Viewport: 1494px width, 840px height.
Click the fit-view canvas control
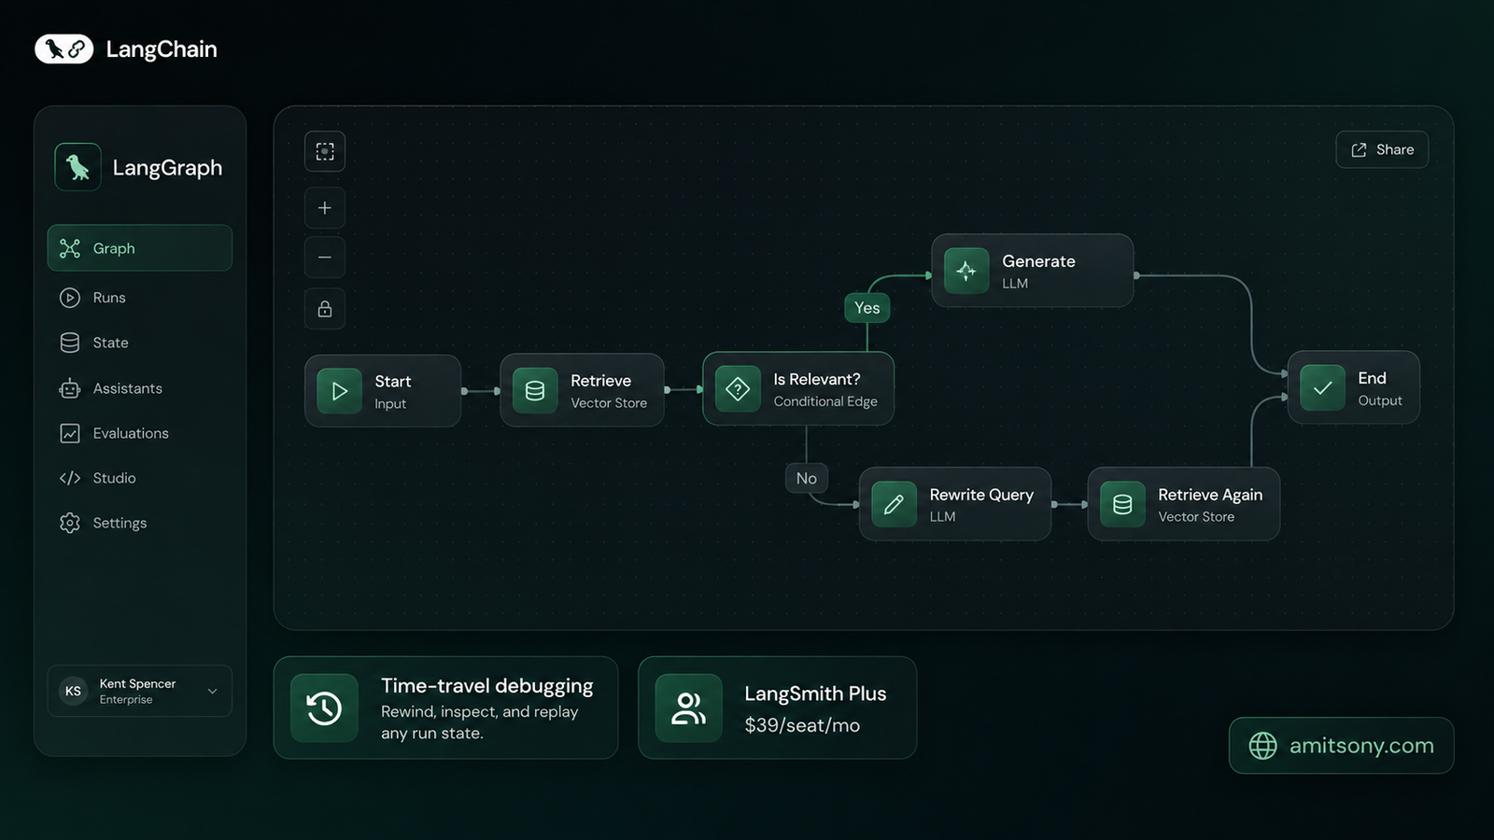[325, 151]
